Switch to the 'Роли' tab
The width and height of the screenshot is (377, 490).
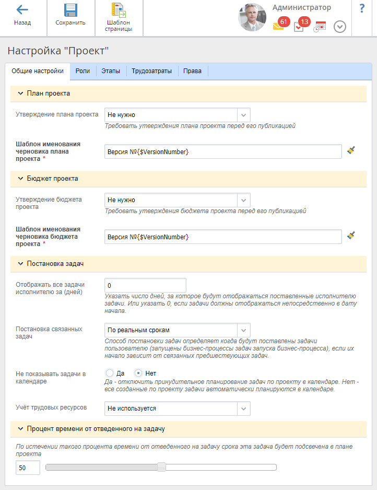coord(83,71)
